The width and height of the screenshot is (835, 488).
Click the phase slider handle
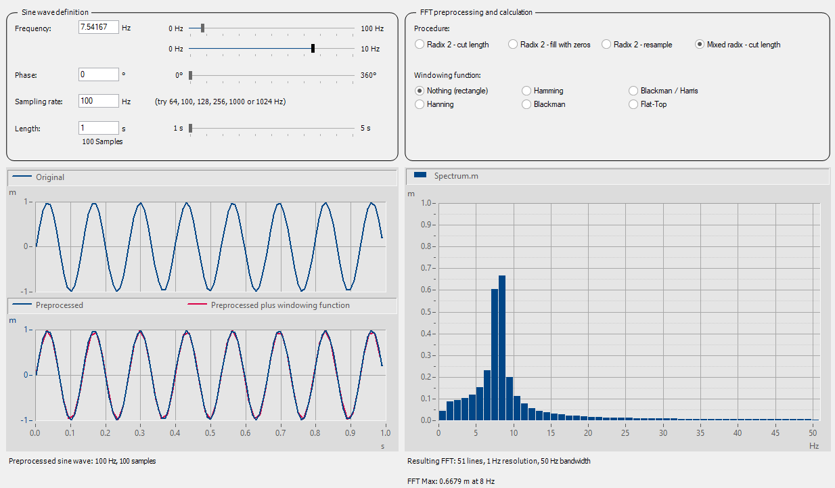point(191,75)
